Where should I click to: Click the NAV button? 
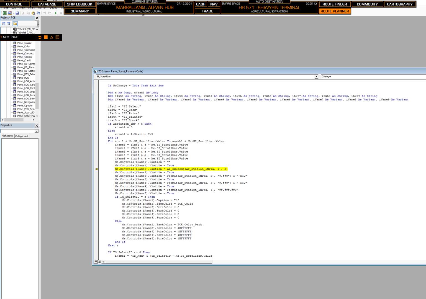tap(214, 4)
